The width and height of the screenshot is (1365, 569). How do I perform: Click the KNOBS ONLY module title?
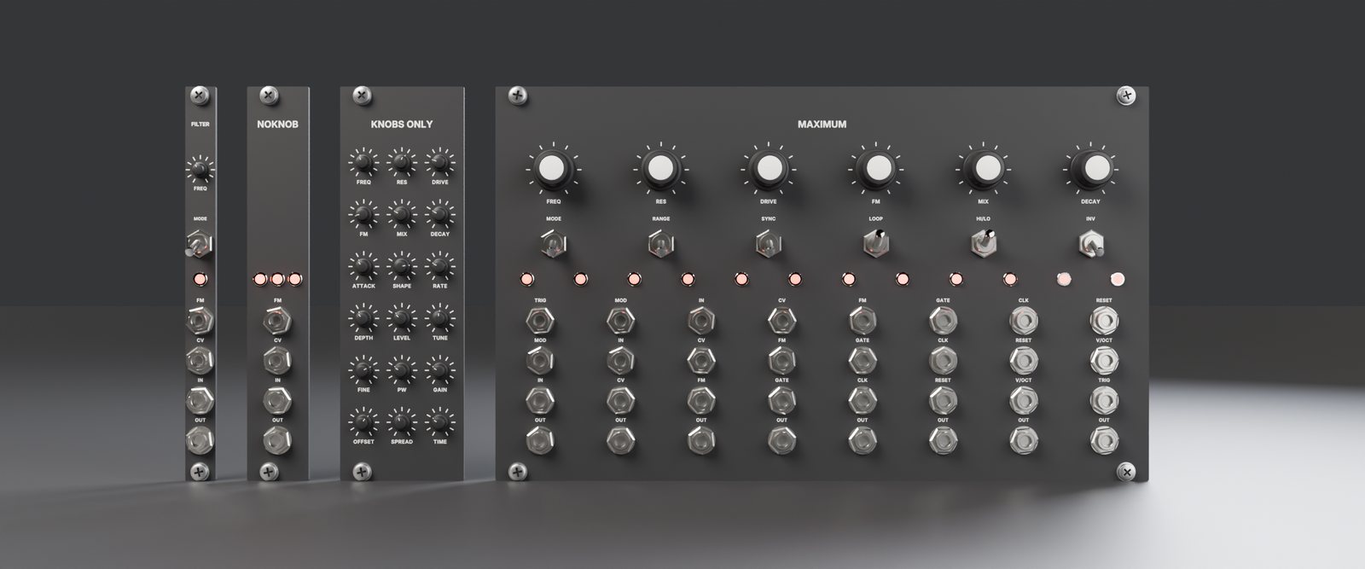pos(401,125)
